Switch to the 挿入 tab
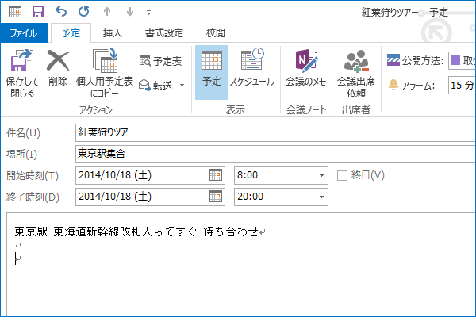The height and width of the screenshot is (317, 476). pyautogui.click(x=113, y=32)
